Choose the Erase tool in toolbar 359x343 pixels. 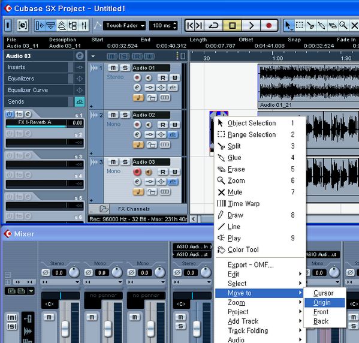333,25
